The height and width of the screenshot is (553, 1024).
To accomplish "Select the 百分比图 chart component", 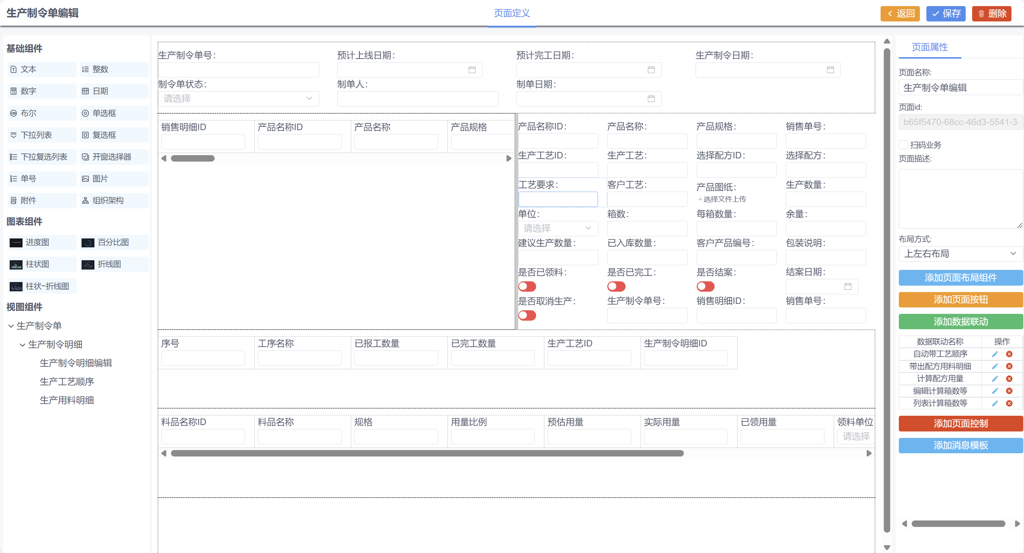I will coord(114,242).
